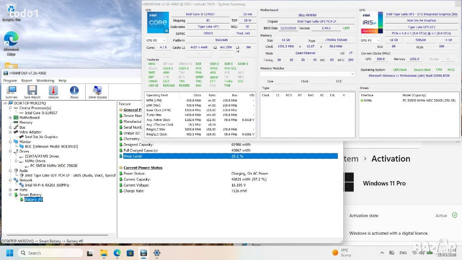Expand the Memory Modules dropdown
The image size is (462, 260).
pos(308,74)
